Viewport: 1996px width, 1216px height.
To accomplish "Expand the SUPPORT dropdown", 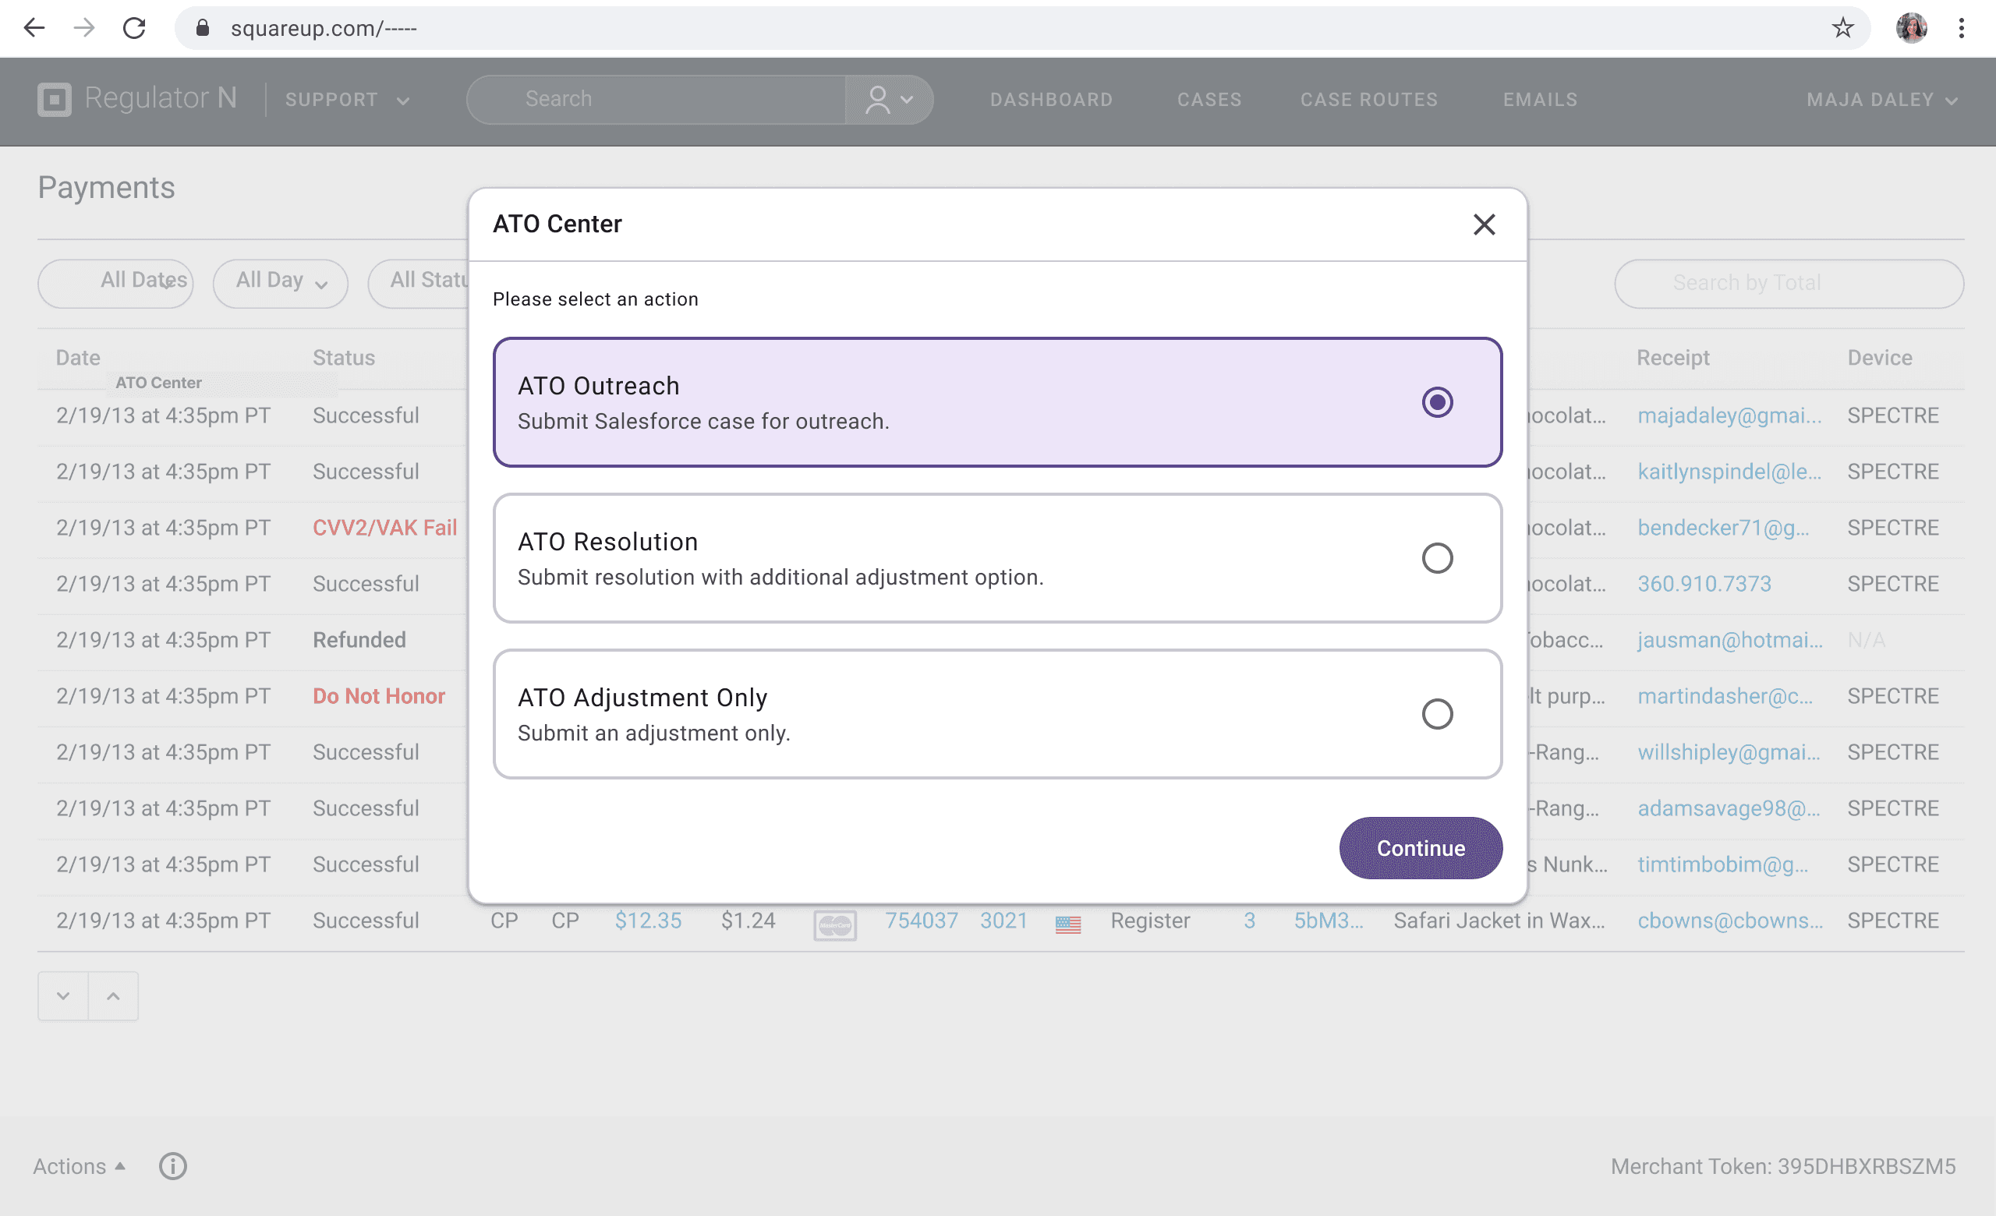I will pyautogui.click(x=347, y=100).
